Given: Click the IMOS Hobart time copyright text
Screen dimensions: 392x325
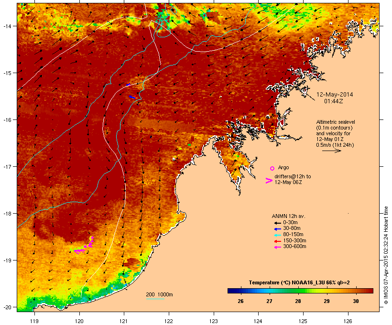Looking at the screenshot, I should [x=386, y=255].
